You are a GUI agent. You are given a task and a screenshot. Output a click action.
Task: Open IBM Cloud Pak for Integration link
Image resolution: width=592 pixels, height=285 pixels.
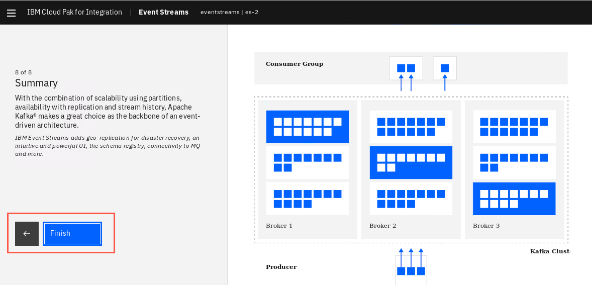(x=74, y=12)
